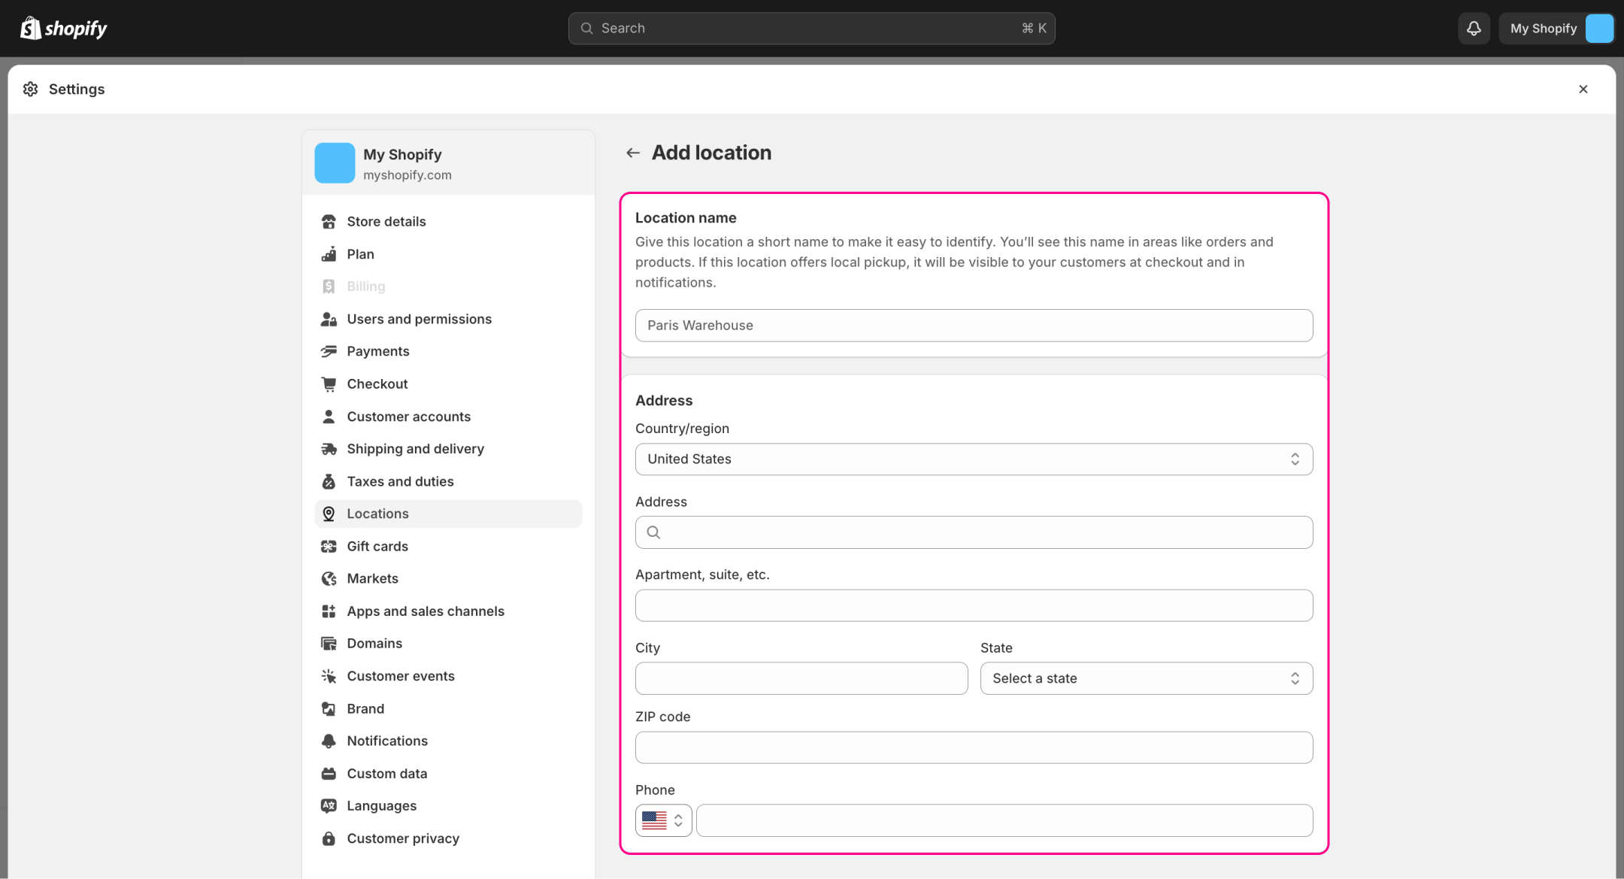Open Shipping and delivery settings
The image size is (1624, 879).
pos(415,449)
